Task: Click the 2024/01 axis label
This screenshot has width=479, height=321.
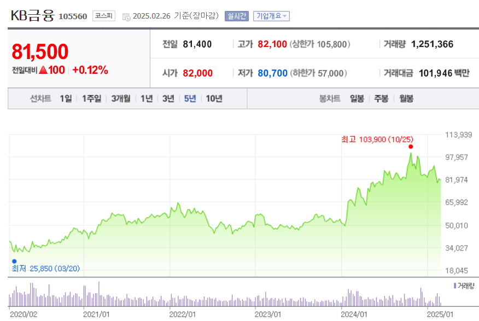Action: pos(354,314)
